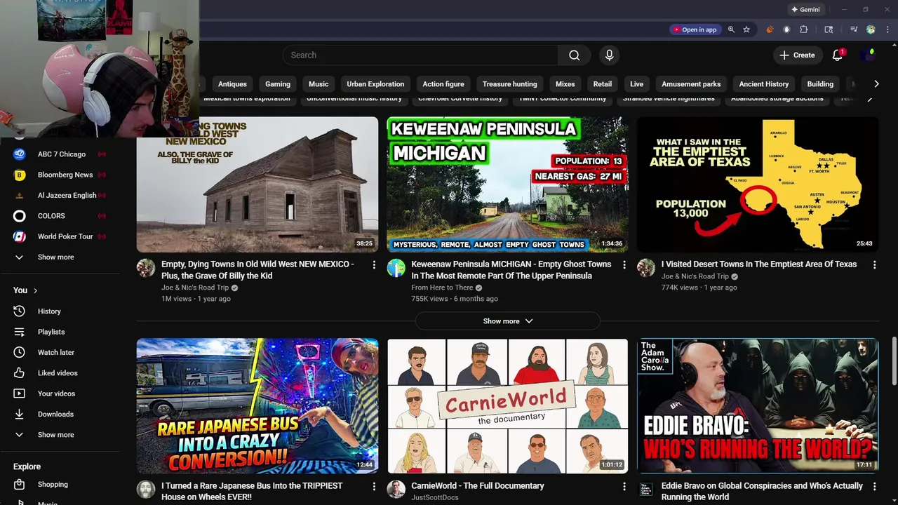Select the Retail filter chip

[603, 84]
